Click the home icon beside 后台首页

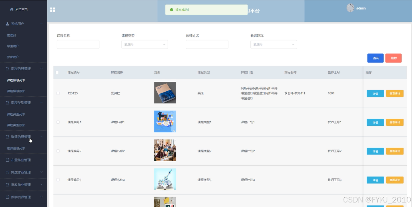point(12,9)
